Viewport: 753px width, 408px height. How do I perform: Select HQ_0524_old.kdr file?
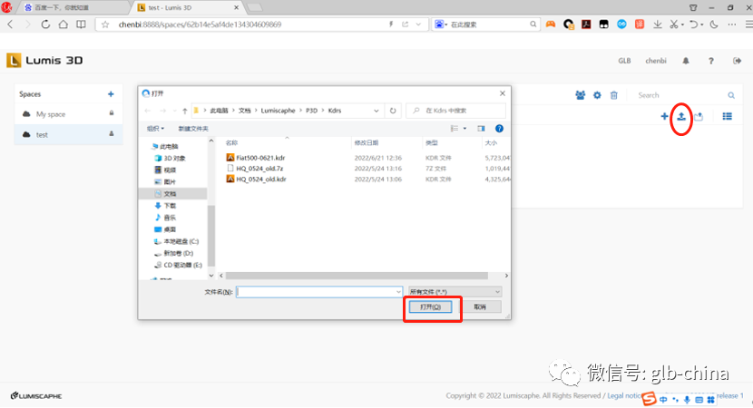(260, 179)
